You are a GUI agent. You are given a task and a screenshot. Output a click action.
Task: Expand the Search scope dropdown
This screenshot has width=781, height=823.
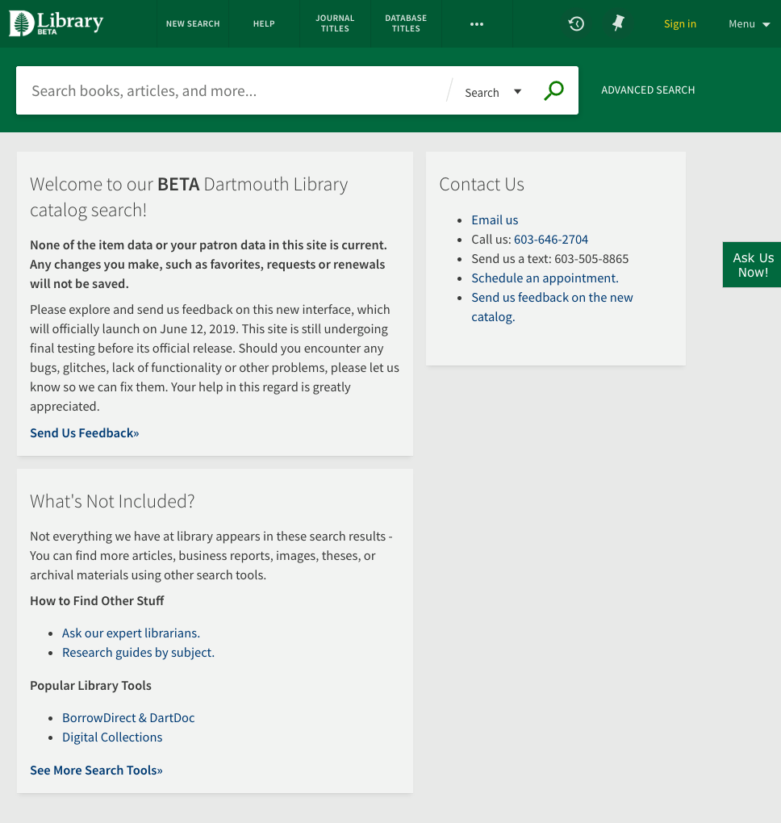point(493,92)
